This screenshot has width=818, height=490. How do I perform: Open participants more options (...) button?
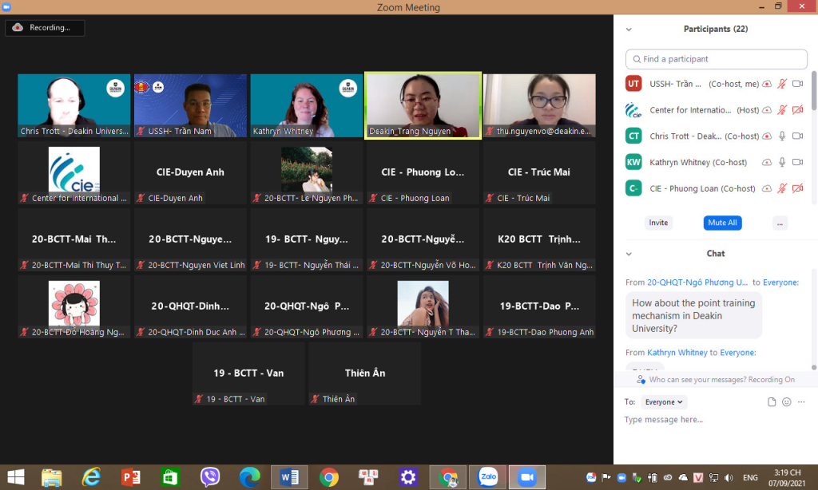[780, 223]
